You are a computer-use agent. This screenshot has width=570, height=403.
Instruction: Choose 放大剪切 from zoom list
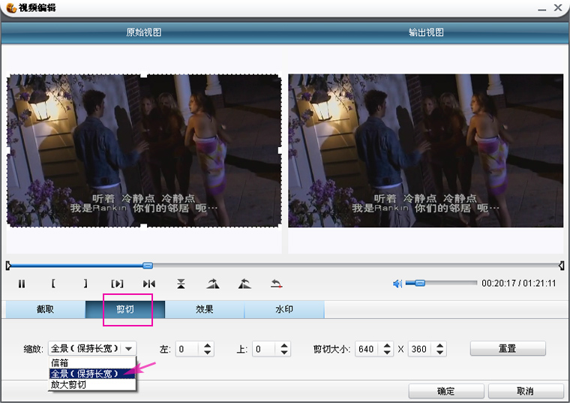92,384
